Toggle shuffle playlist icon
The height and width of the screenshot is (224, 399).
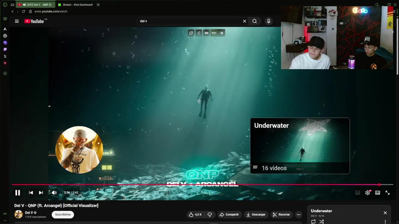(322, 222)
